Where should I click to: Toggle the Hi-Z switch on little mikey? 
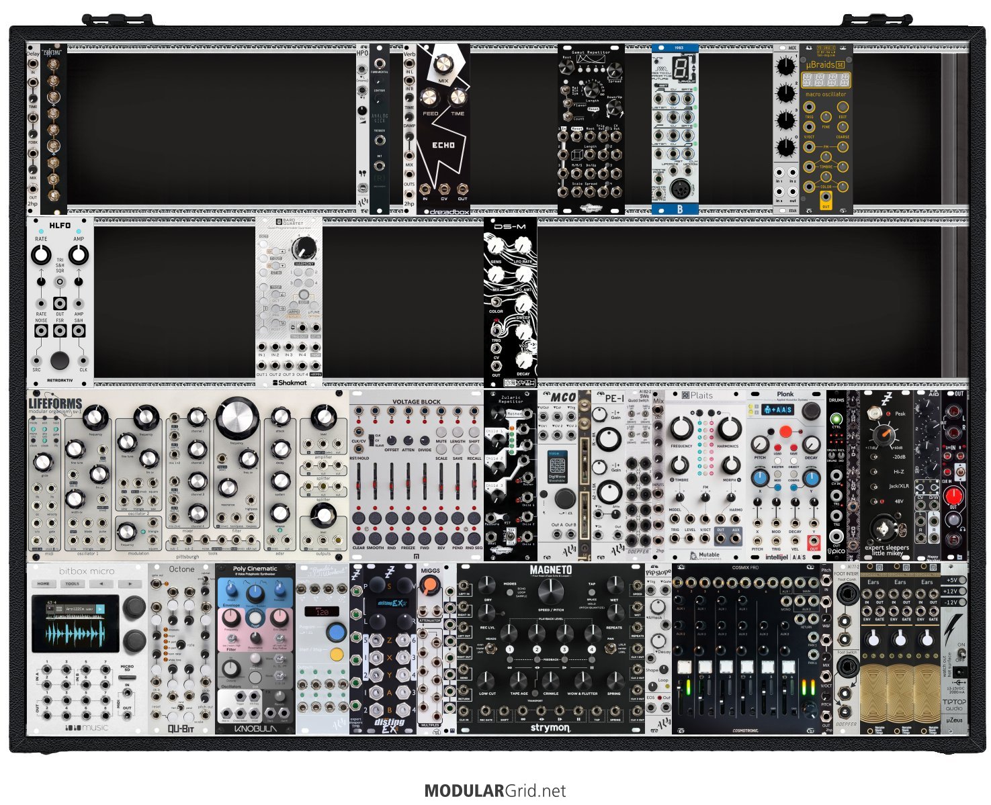875,471
